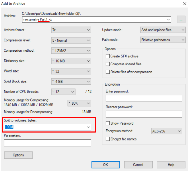This screenshot has height=171, width=188.
Task: Click the Parameters text field
Action: tap(48, 143)
